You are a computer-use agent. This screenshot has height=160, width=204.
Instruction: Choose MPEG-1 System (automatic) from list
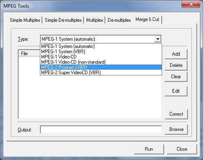click(x=101, y=46)
